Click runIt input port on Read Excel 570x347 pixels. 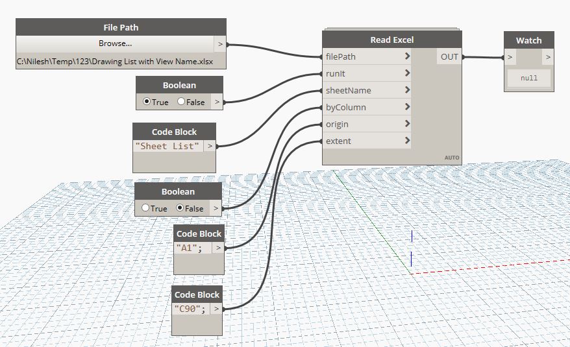click(x=366, y=73)
